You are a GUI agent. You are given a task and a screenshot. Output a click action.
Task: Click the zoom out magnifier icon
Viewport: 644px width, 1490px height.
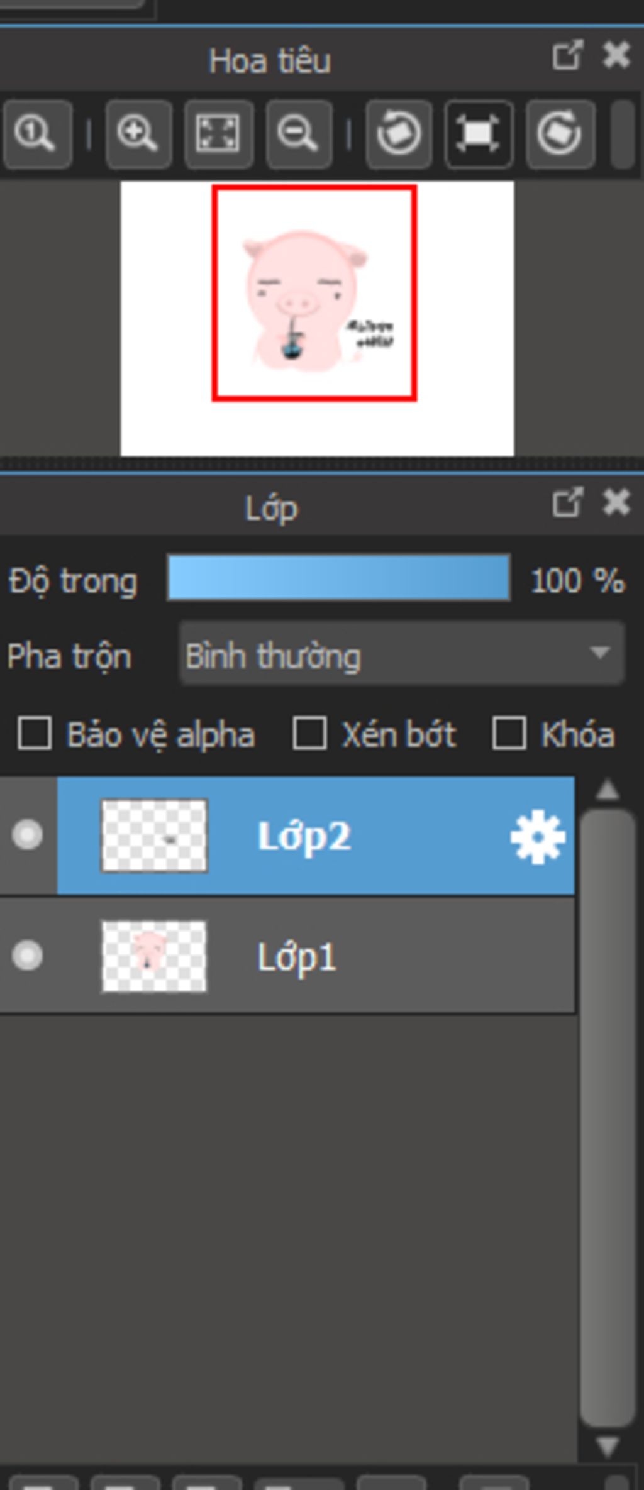[298, 134]
